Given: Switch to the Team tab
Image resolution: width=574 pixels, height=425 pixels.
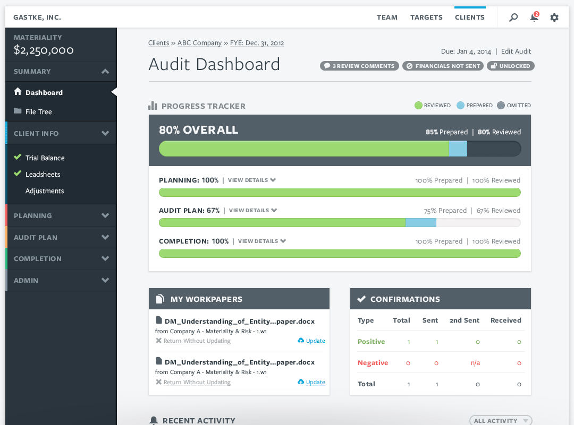Looking at the screenshot, I should tap(387, 17).
